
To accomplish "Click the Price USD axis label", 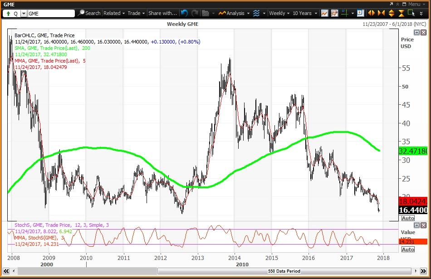I will [407, 43].
